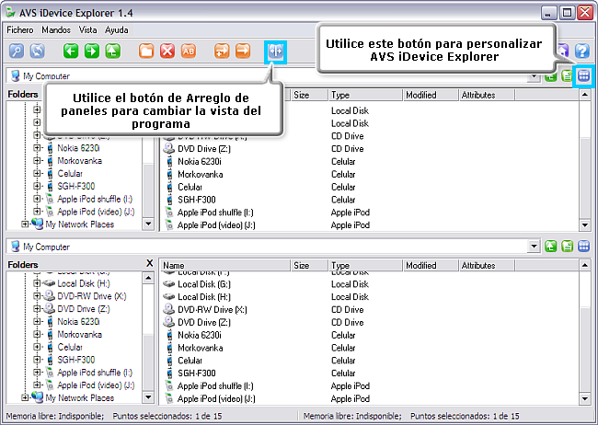This screenshot has width=598, height=425.
Task: Expand Nokia 6230i in the upper folder tree
Action: 37,148
